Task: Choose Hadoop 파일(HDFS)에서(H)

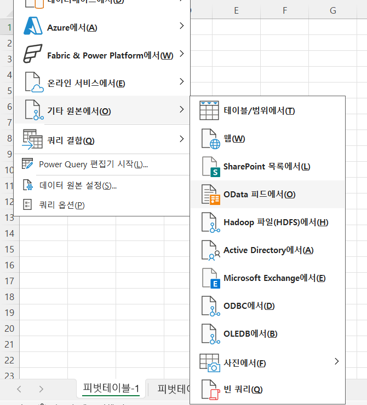Action: [x=268, y=222]
